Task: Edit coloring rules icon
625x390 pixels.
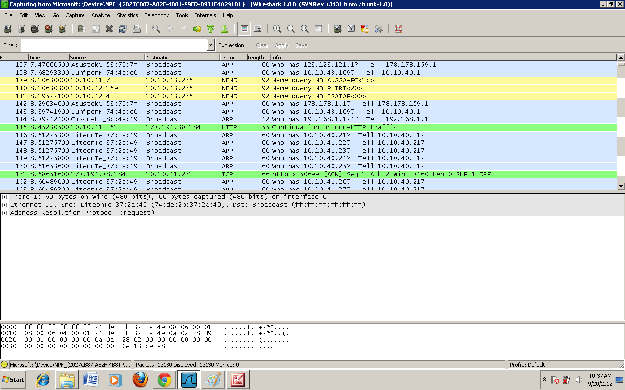Action: [x=365, y=29]
